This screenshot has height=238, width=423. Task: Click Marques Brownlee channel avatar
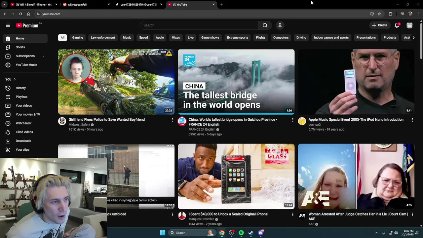point(182,216)
